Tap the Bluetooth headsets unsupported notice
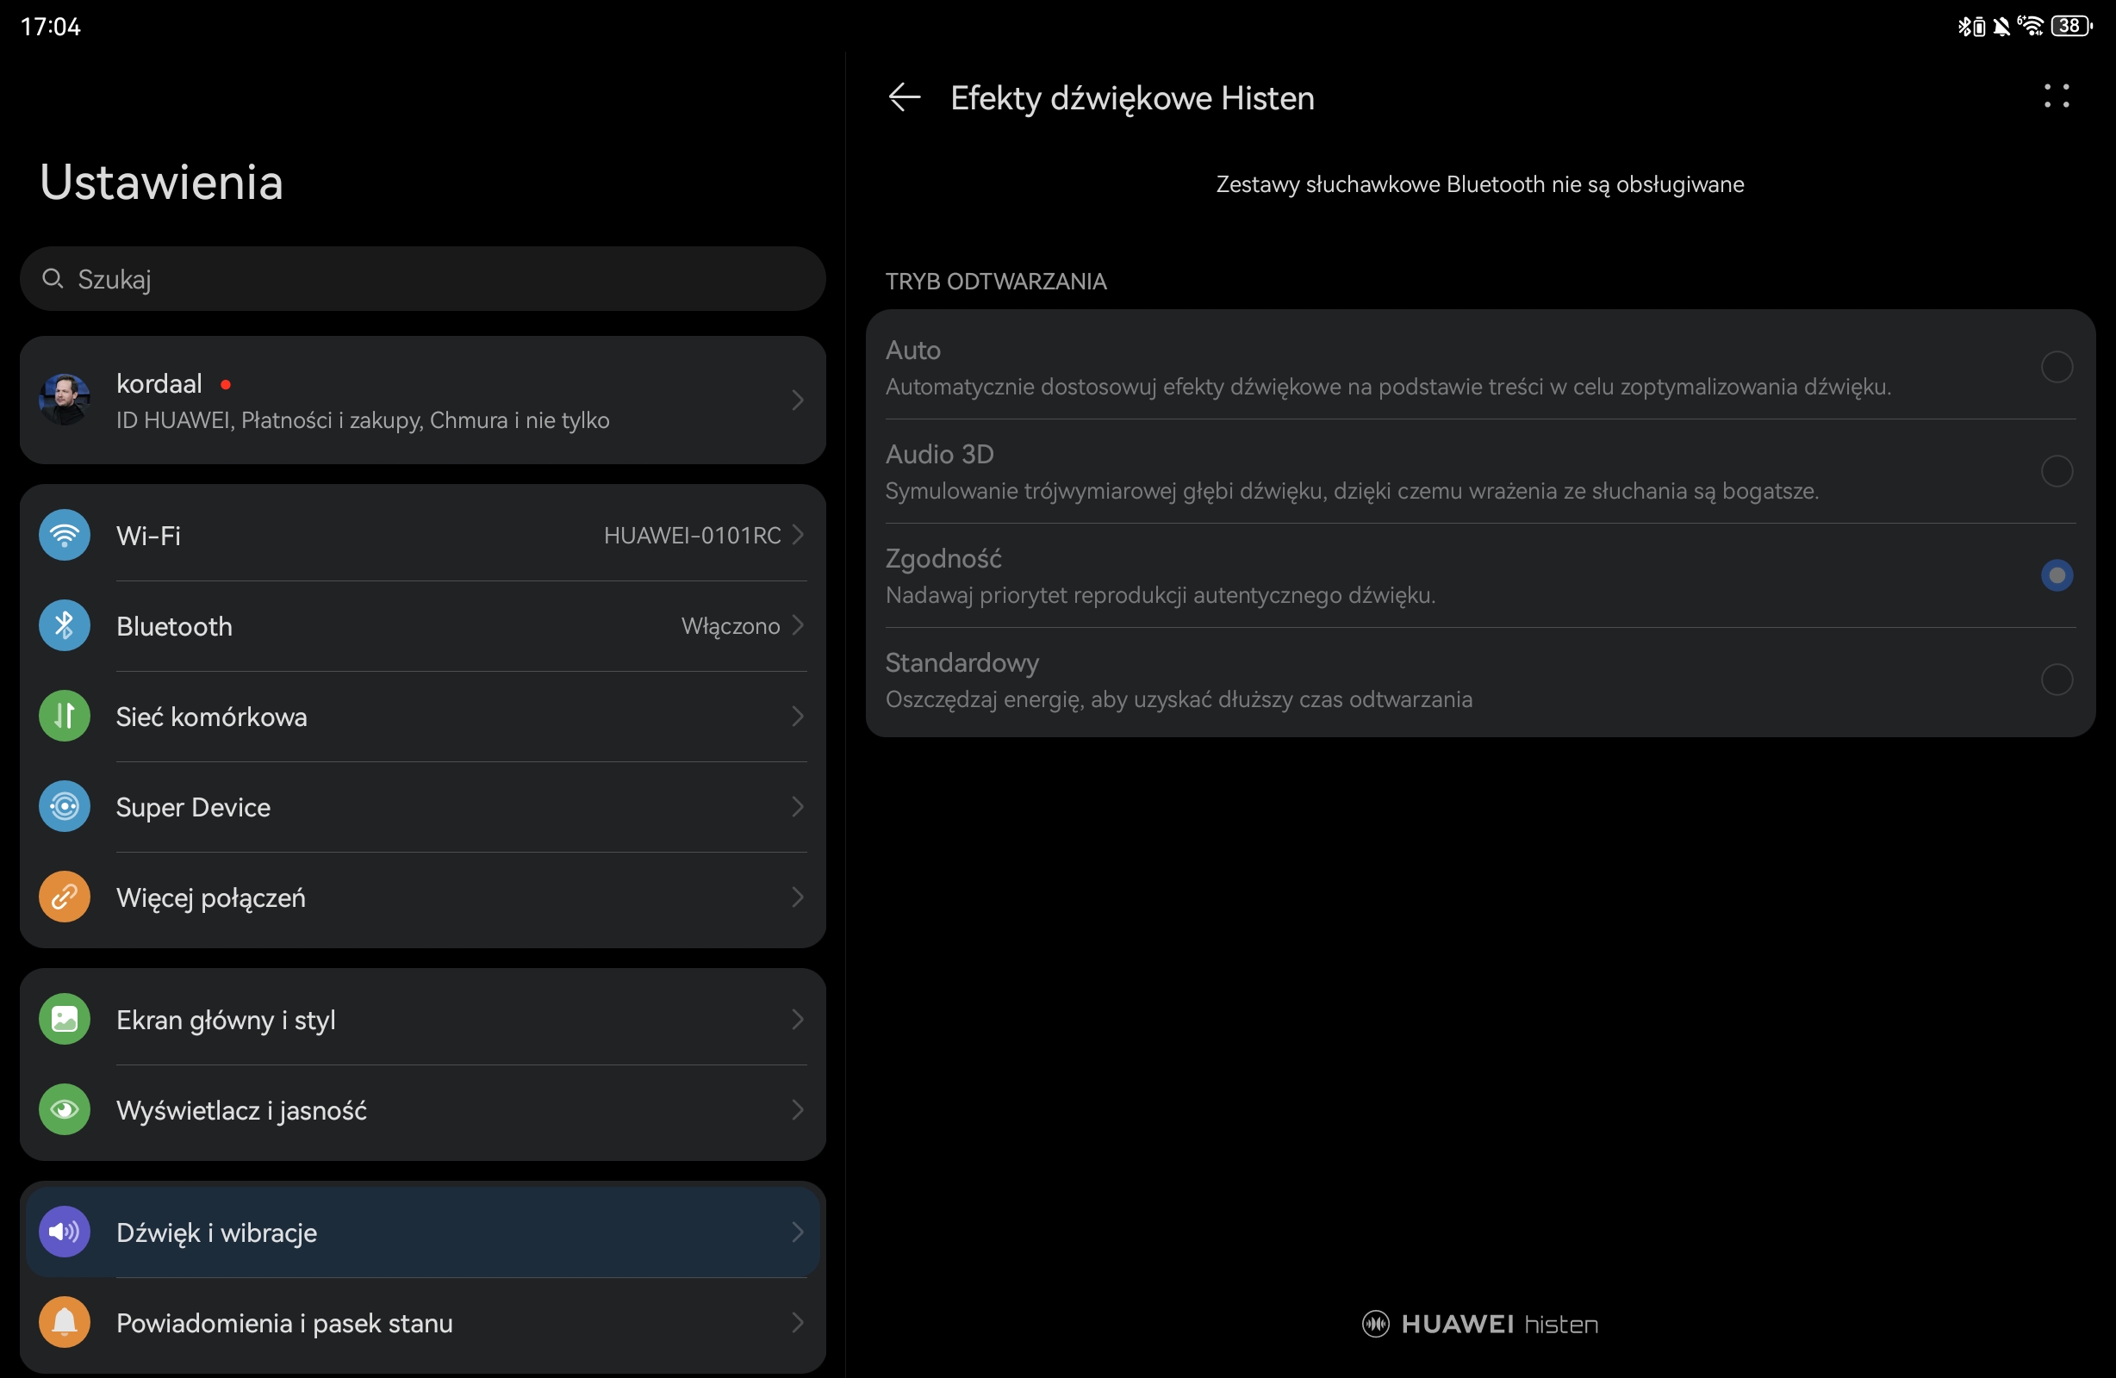This screenshot has height=1378, width=2116. [1479, 184]
